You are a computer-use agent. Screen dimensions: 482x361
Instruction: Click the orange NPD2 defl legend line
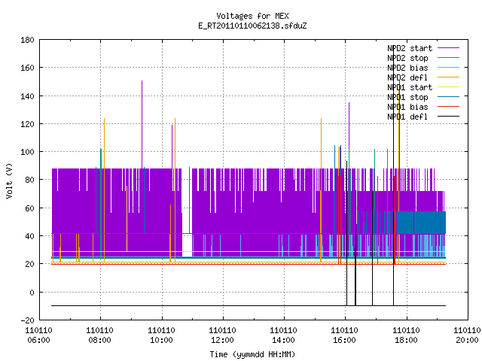click(x=448, y=77)
